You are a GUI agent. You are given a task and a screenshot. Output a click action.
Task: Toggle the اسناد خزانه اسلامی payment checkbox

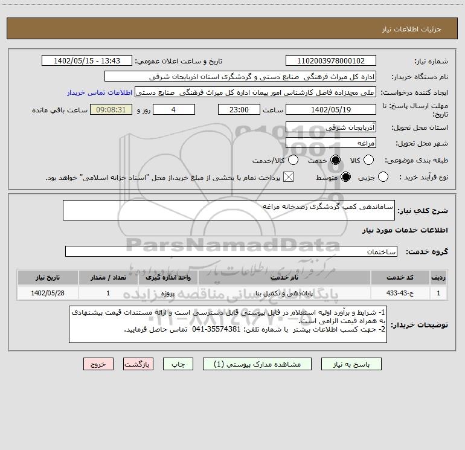click(288, 177)
